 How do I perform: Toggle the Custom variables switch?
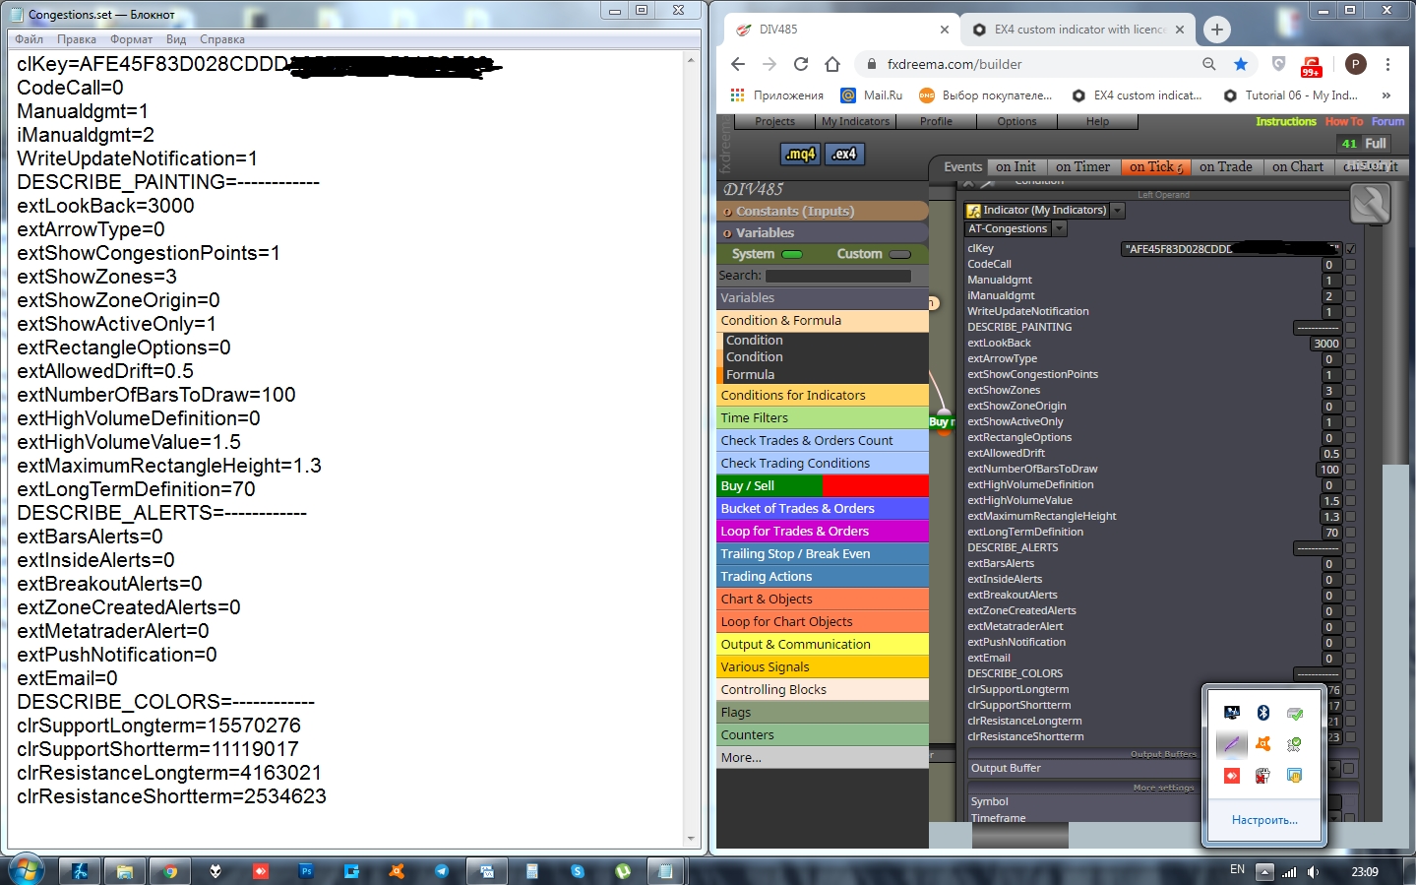click(x=899, y=254)
